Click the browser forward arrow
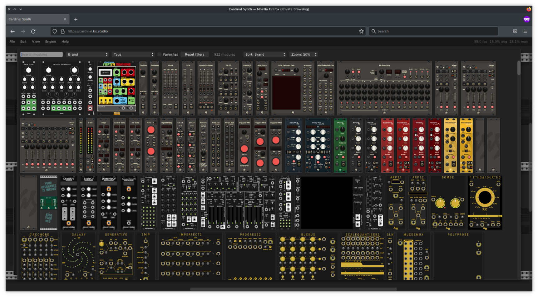The width and height of the screenshot is (538, 297). coord(23,31)
